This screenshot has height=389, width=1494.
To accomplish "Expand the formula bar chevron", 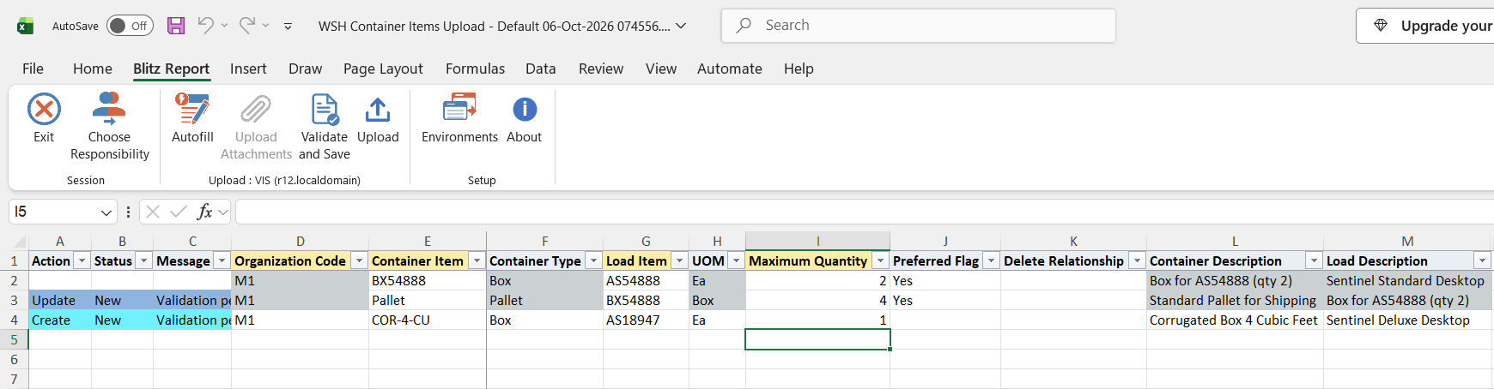I will pyautogui.click(x=223, y=212).
